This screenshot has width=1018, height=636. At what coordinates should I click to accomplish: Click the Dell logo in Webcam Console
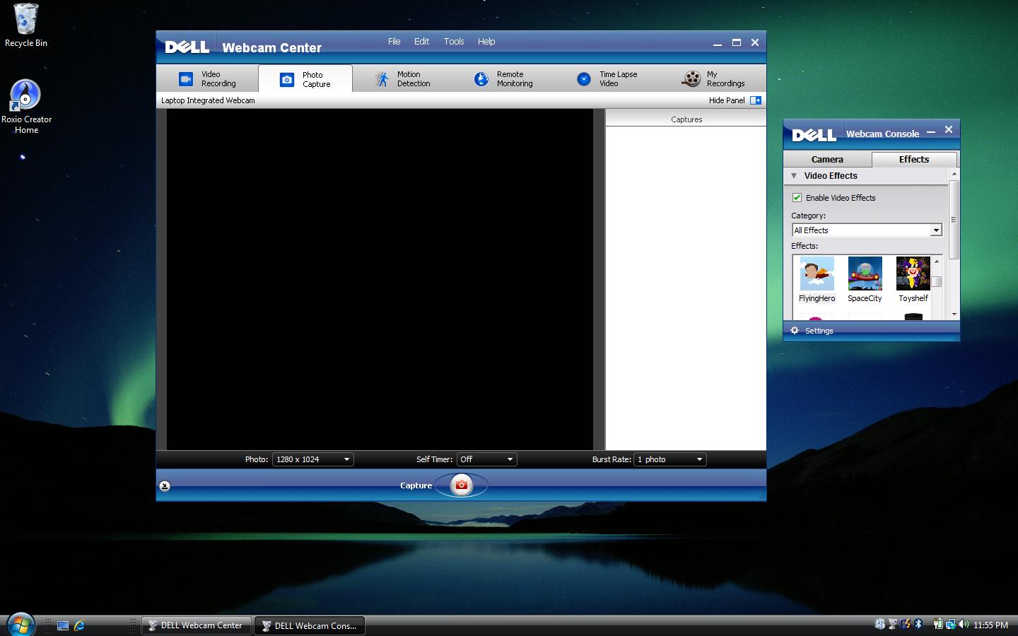pos(814,134)
